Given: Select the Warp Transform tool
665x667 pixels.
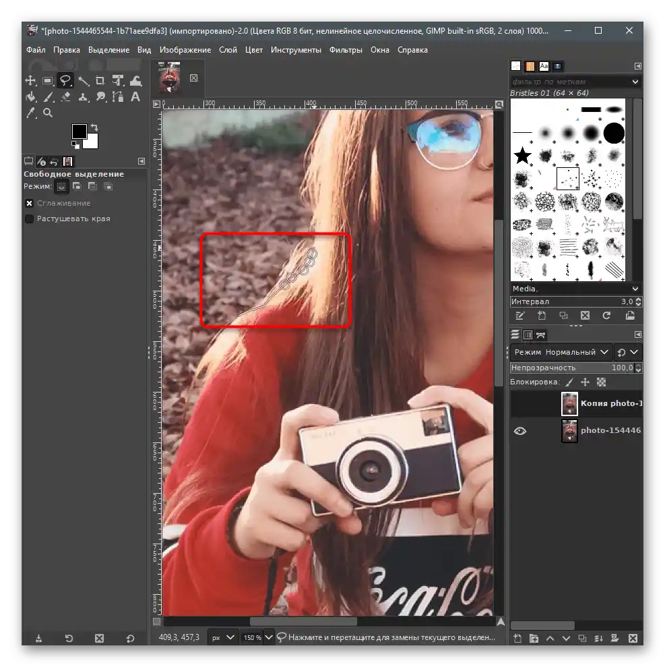Looking at the screenshot, I should point(135,80).
